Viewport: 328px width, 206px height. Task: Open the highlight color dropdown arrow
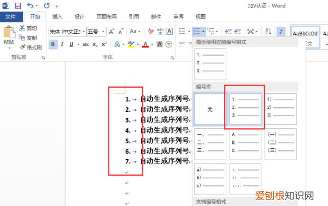click(138, 44)
